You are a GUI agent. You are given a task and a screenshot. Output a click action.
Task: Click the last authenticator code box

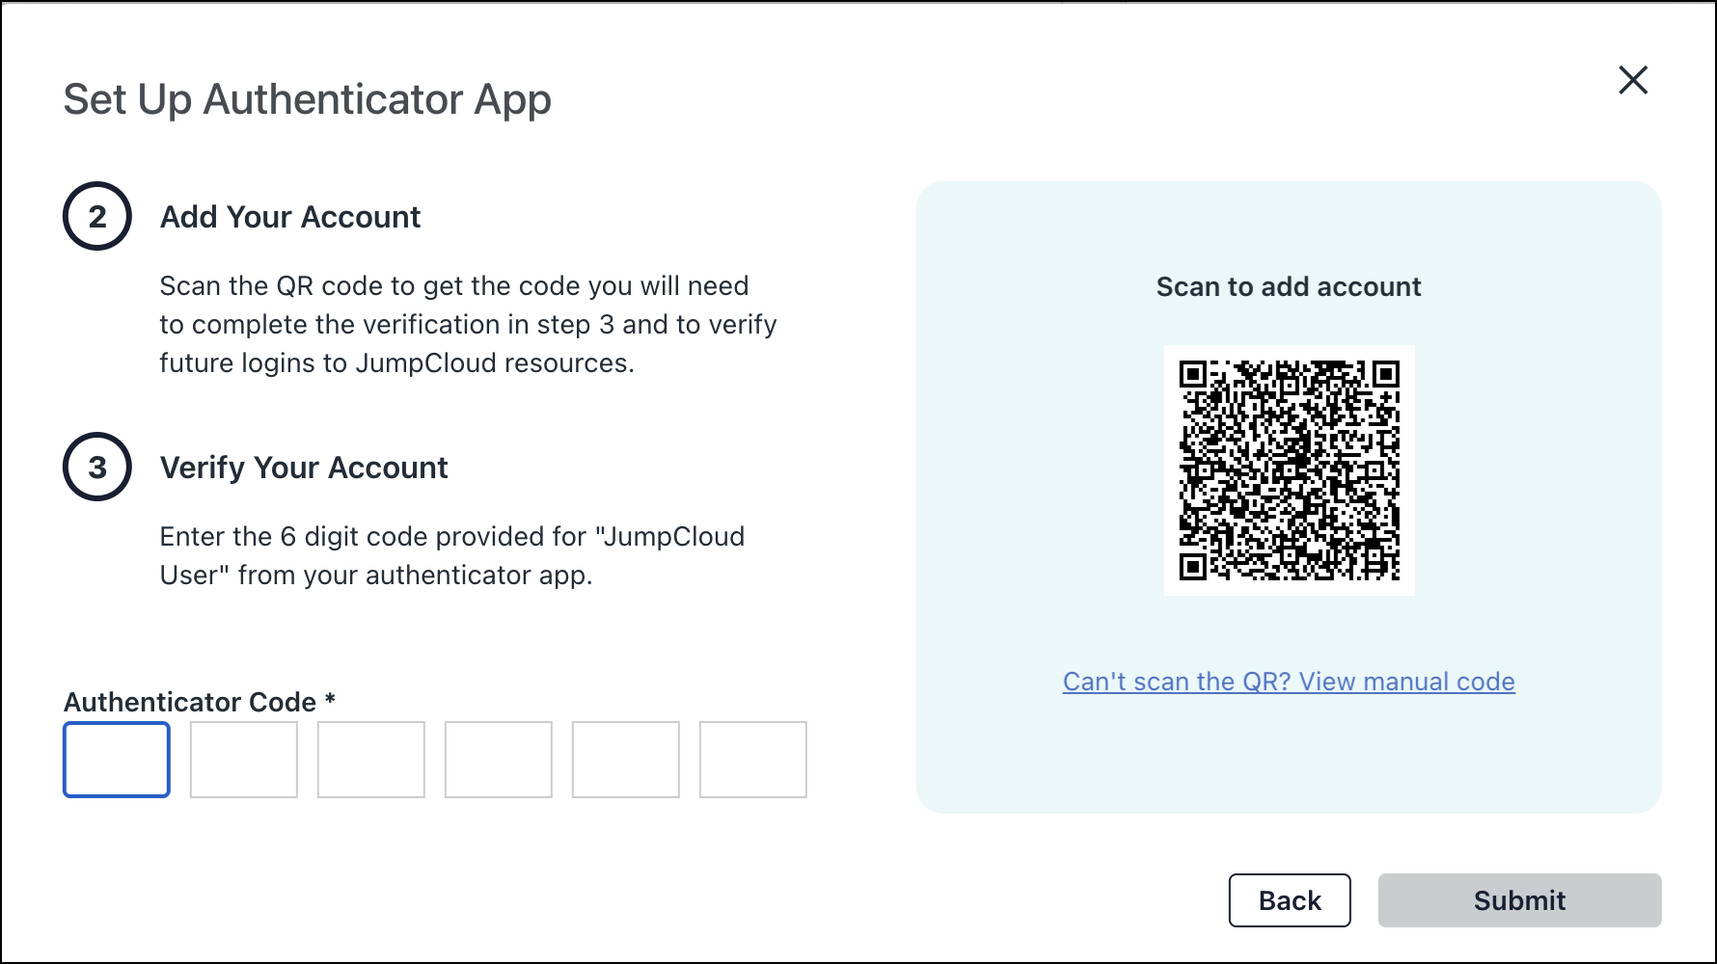752,760
